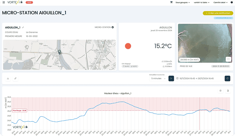Click the Plan Rouge 25.05 threshold label
Viewport: 235px width, 136px height.
pos(19,111)
